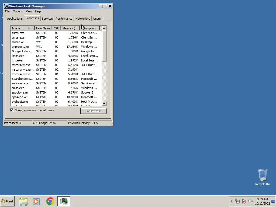This screenshot has width=276, height=207.
Task: Toggle Show processes from all users
Action: [12, 110]
